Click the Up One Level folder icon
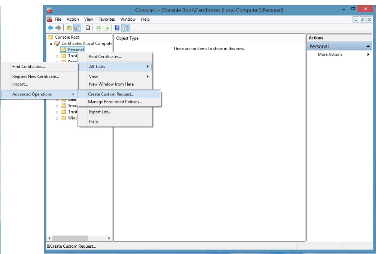 point(69,28)
